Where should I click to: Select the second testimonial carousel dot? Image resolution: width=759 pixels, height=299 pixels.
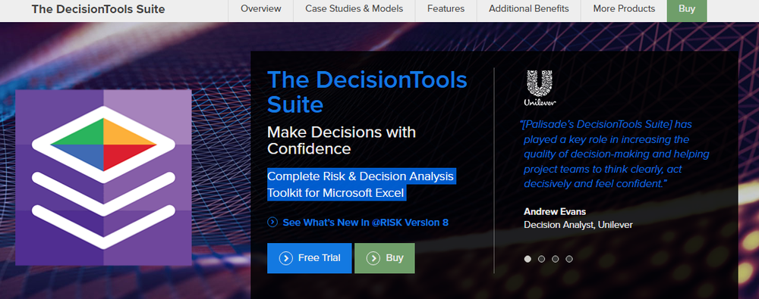click(541, 259)
